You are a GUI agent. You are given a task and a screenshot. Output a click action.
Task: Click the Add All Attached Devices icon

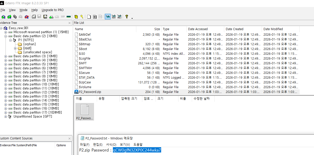9,17
